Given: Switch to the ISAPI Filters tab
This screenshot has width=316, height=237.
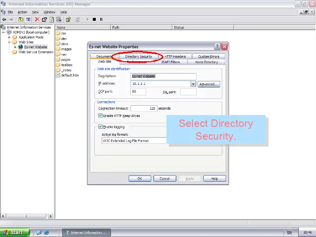Looking at the screenshot, I should tap(170, 62).
